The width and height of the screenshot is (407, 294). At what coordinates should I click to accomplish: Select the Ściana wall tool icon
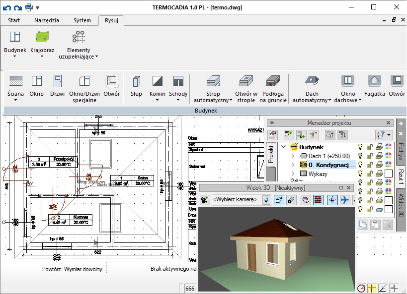15,81
